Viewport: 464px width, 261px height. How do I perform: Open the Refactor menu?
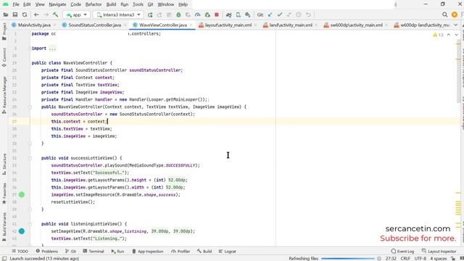(94, 4)
